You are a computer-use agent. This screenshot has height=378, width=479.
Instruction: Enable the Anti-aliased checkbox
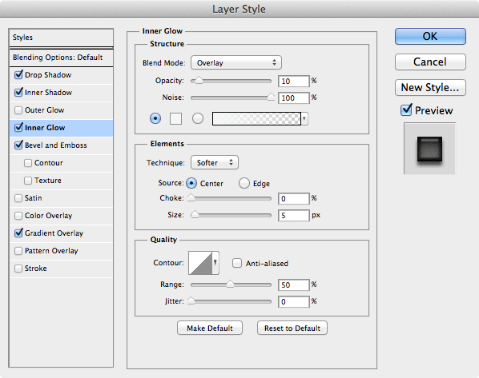click(x=237, y=263)
